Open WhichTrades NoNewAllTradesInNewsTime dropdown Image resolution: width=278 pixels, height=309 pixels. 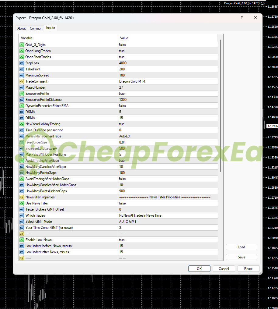click(168, 215)
